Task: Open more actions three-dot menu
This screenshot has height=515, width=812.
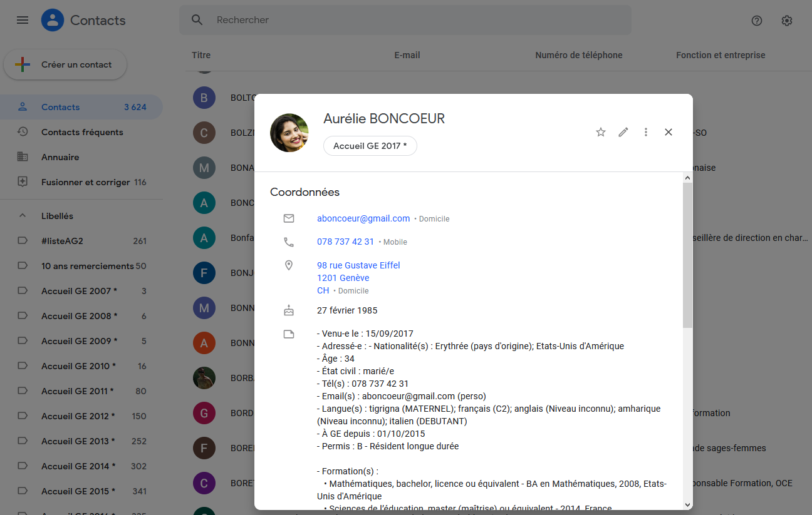Action: click(x=646, y=132)
